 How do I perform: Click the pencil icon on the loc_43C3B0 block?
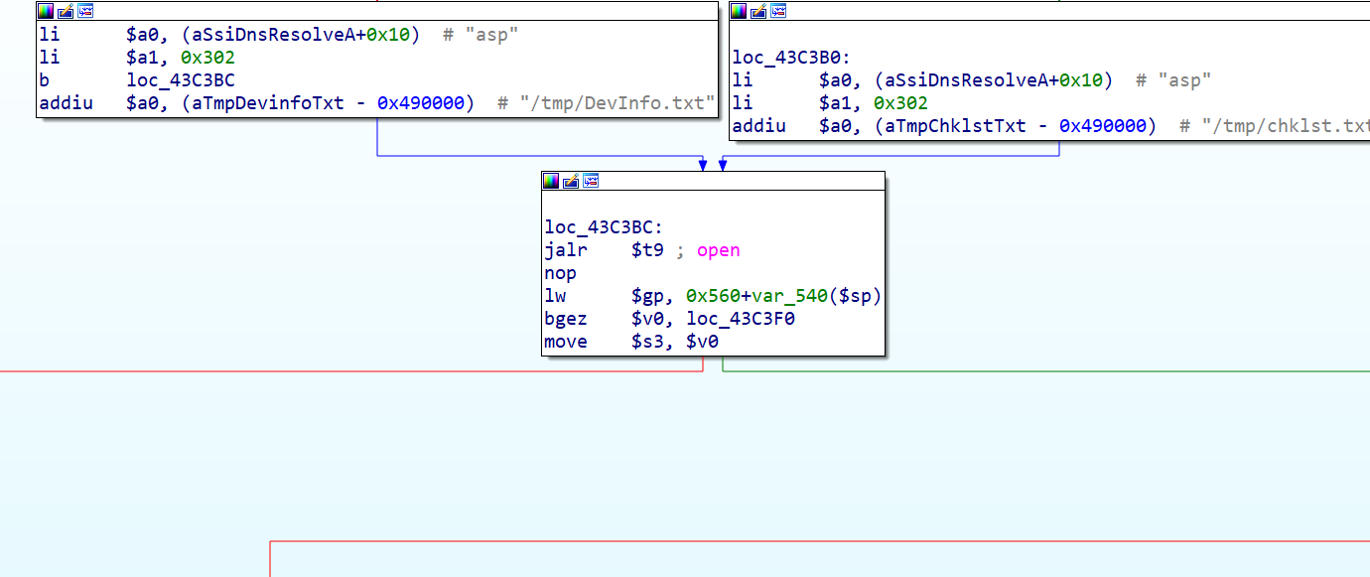point(758,11)
